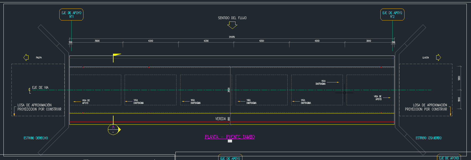Select the PLANTA – PUENTE TAMBO title
Image resolution: width=471 pixels, height=160 pixels.
pos(230,137)
